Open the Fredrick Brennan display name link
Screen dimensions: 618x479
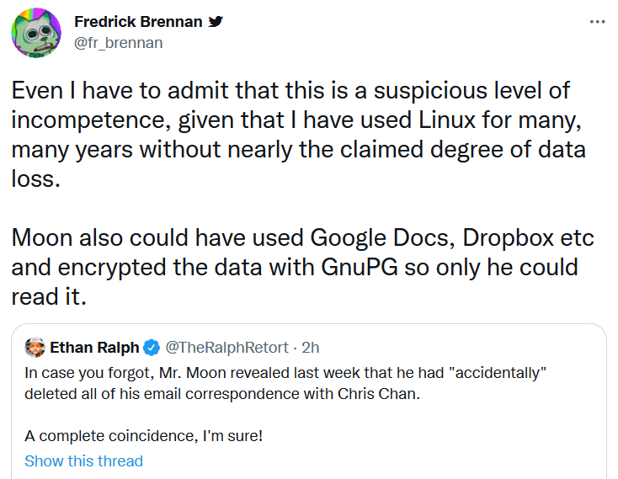[138, 21]
